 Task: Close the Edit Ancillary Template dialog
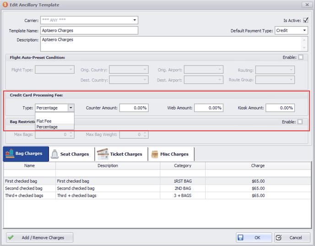pos(307,5)
